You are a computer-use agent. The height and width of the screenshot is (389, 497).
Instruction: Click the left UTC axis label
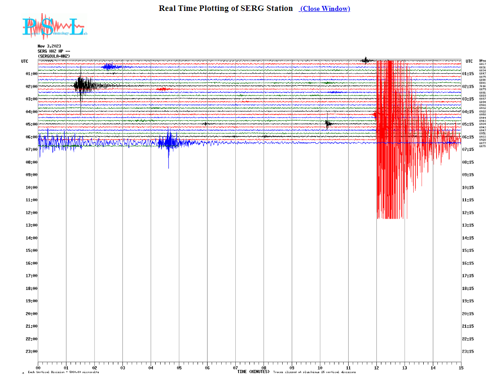pyautogui.click(x=25, y=61)
